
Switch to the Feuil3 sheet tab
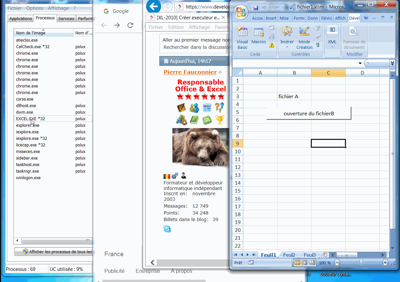(310, 255)
